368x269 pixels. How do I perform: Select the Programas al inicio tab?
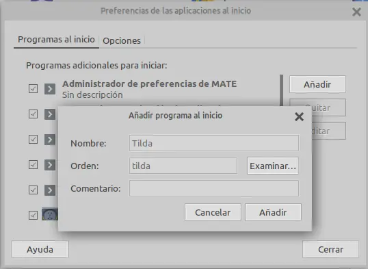coord(56,40)
